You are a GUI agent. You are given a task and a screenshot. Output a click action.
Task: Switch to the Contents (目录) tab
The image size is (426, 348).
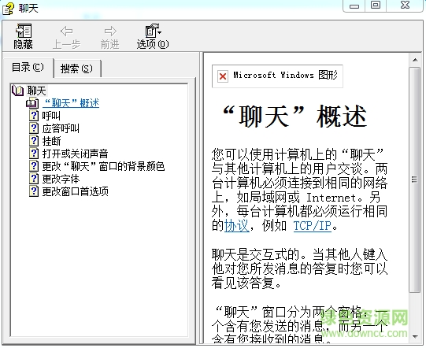coord(28,67)
